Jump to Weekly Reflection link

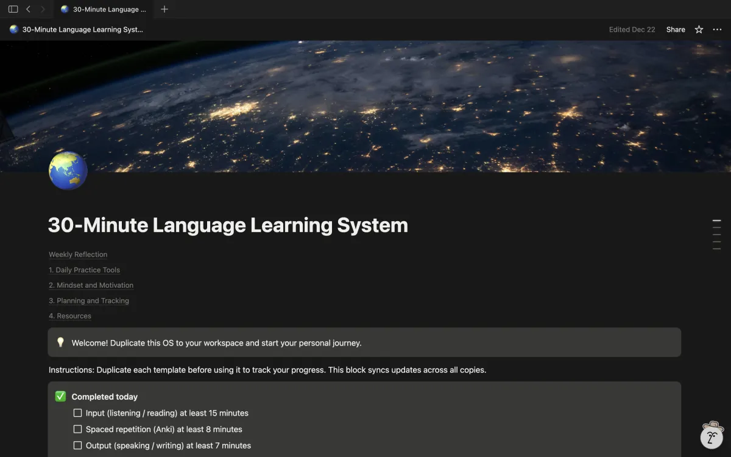(x=78, y=255)
